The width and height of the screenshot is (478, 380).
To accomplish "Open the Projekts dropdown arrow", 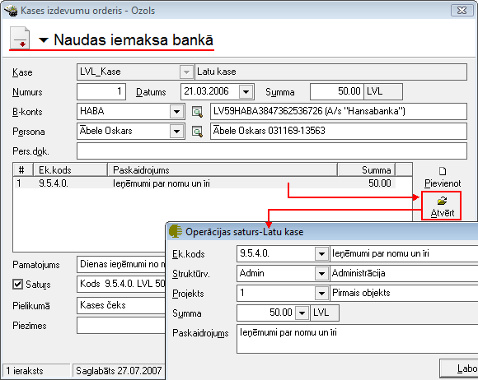I will (321, 294).
